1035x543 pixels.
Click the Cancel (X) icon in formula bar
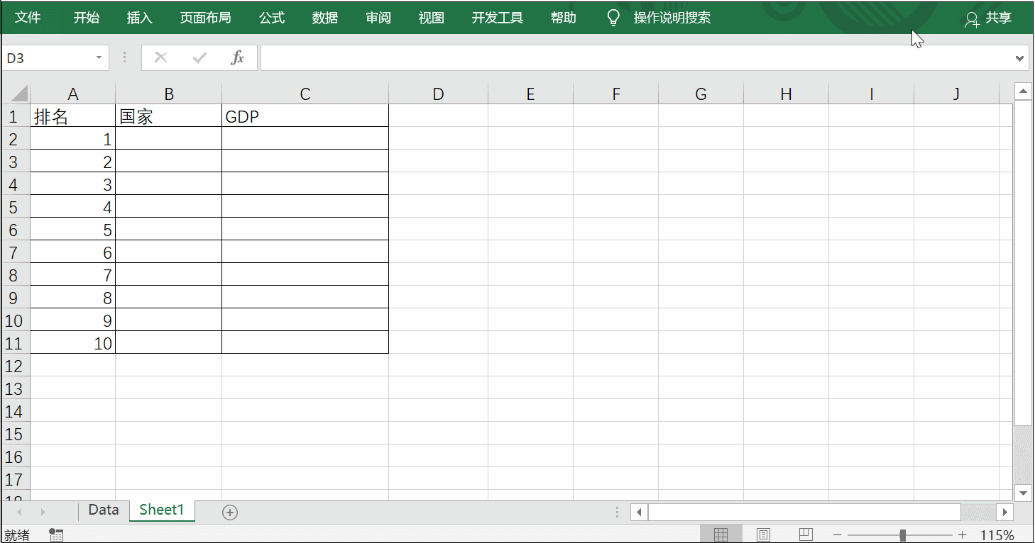coord(161,58)
